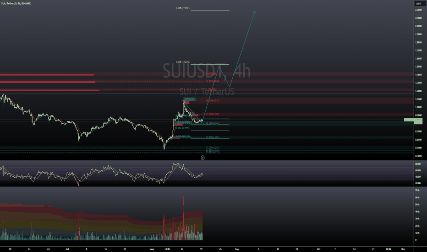The width and height of the screenshot is (427, 252).
Task: Select the tall red volume spike bar
Action: point(183,218)
